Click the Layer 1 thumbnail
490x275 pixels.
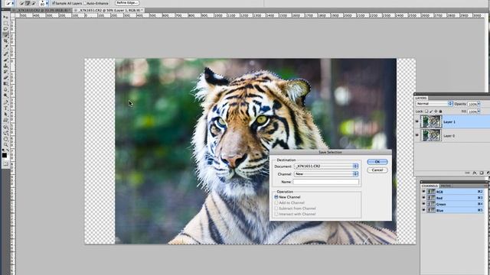coord(431,121)
